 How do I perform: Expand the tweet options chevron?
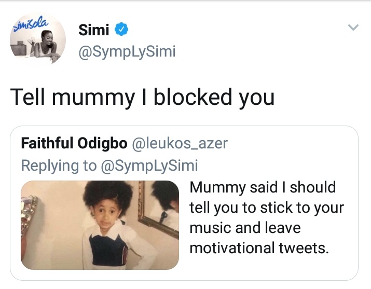[353, 28]
